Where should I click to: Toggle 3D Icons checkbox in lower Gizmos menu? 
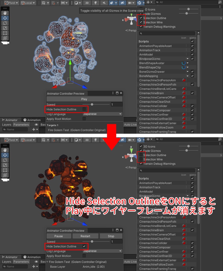(141, 146)
